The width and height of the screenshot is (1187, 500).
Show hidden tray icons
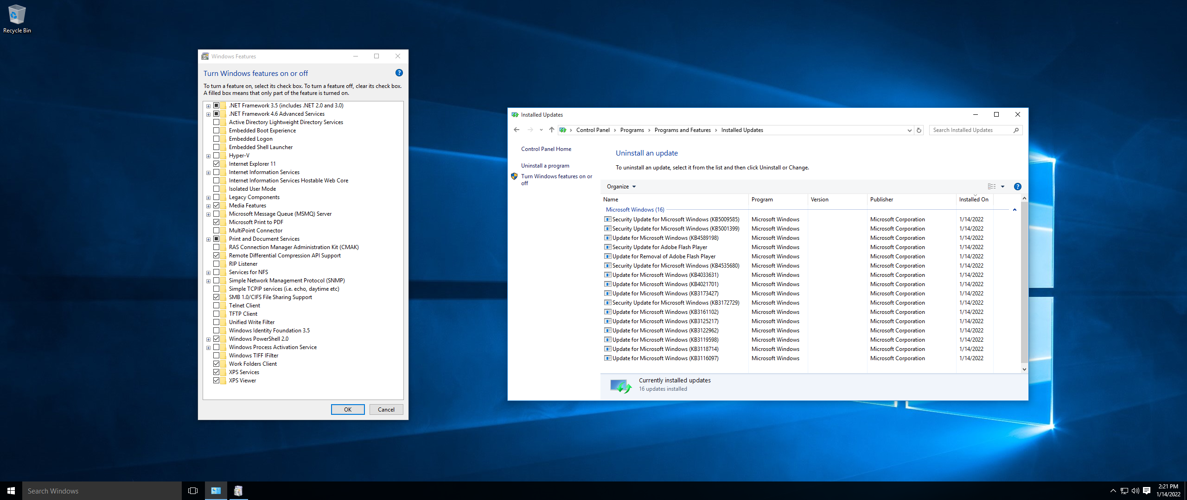coord(1113,491)
